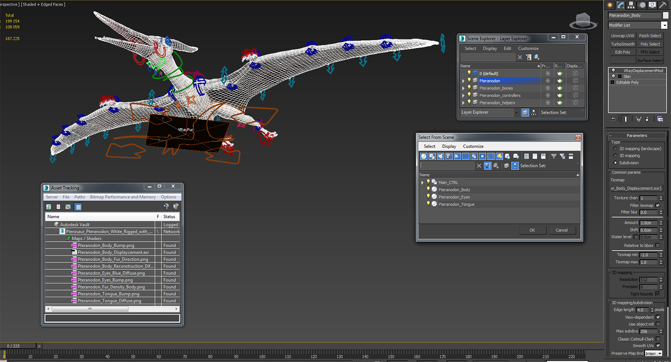Toggle Display Bone Objects filter in Select From Scene
This screenshot has height=362, width=671.
point(491,156)
